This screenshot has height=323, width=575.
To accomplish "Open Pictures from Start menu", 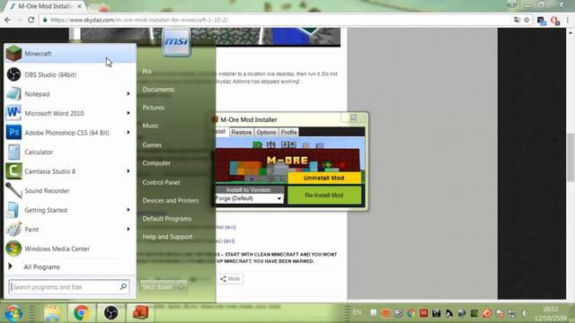I will coord(154,108).
